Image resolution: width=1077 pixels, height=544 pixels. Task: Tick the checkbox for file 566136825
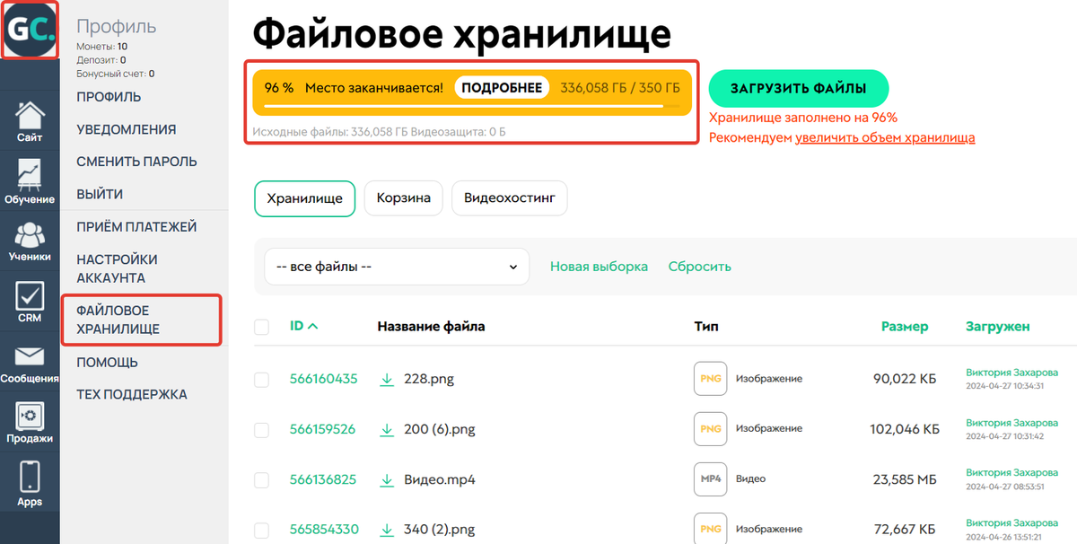click(261, 480)
